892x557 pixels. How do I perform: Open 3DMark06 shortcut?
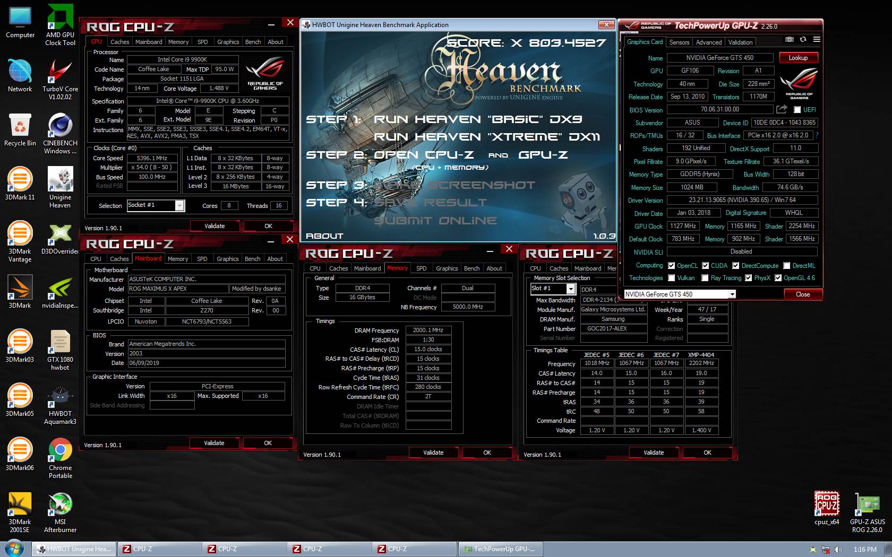tap(20, 455)
